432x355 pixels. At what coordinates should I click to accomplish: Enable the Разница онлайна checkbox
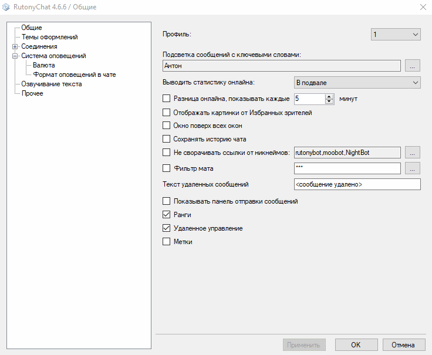(x=166, y=99)
